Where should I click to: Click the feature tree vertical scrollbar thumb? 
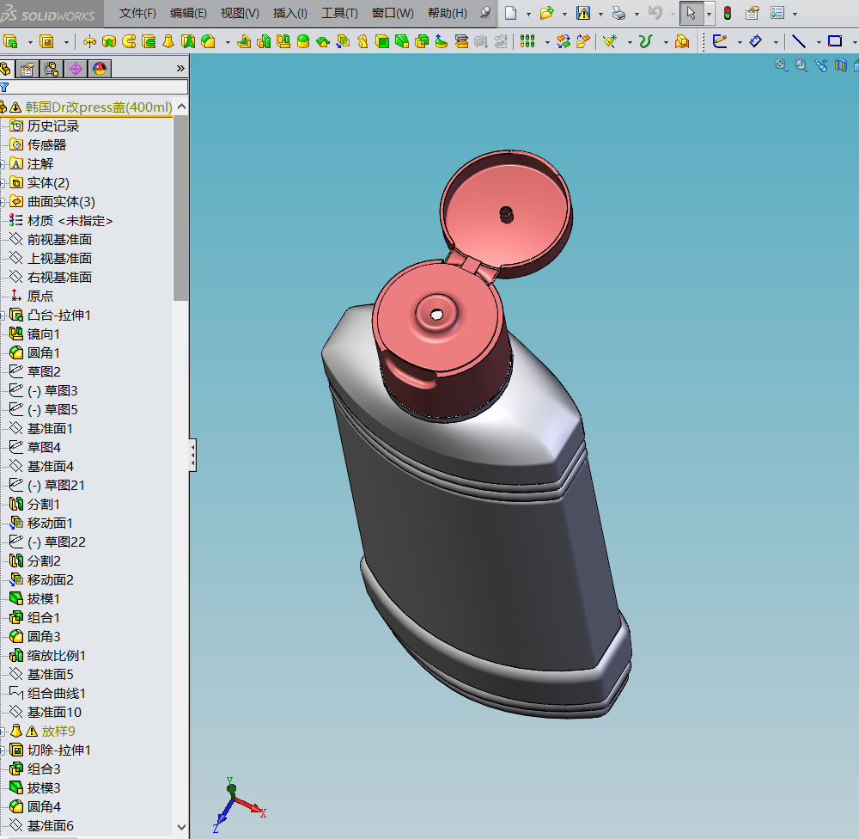click(180, 207)
